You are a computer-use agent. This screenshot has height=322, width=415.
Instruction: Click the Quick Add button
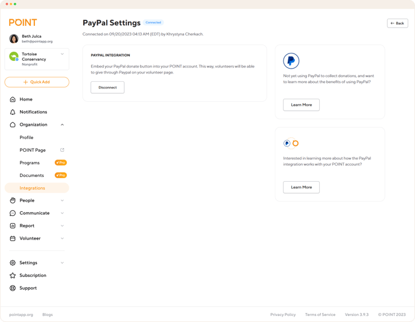coord(37,82)
